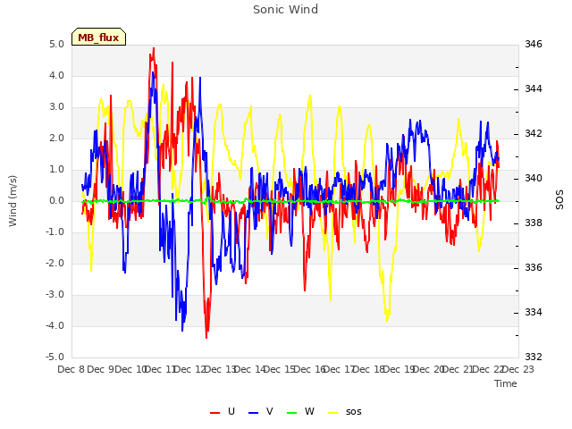Click the blue V legend color marker
This screenshot has height=429, width=572.
pos(253,413)
